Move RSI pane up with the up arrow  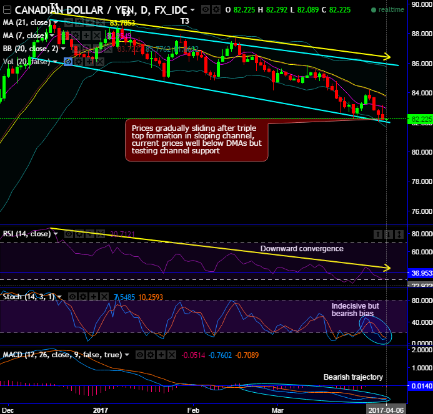click(378, 234)
